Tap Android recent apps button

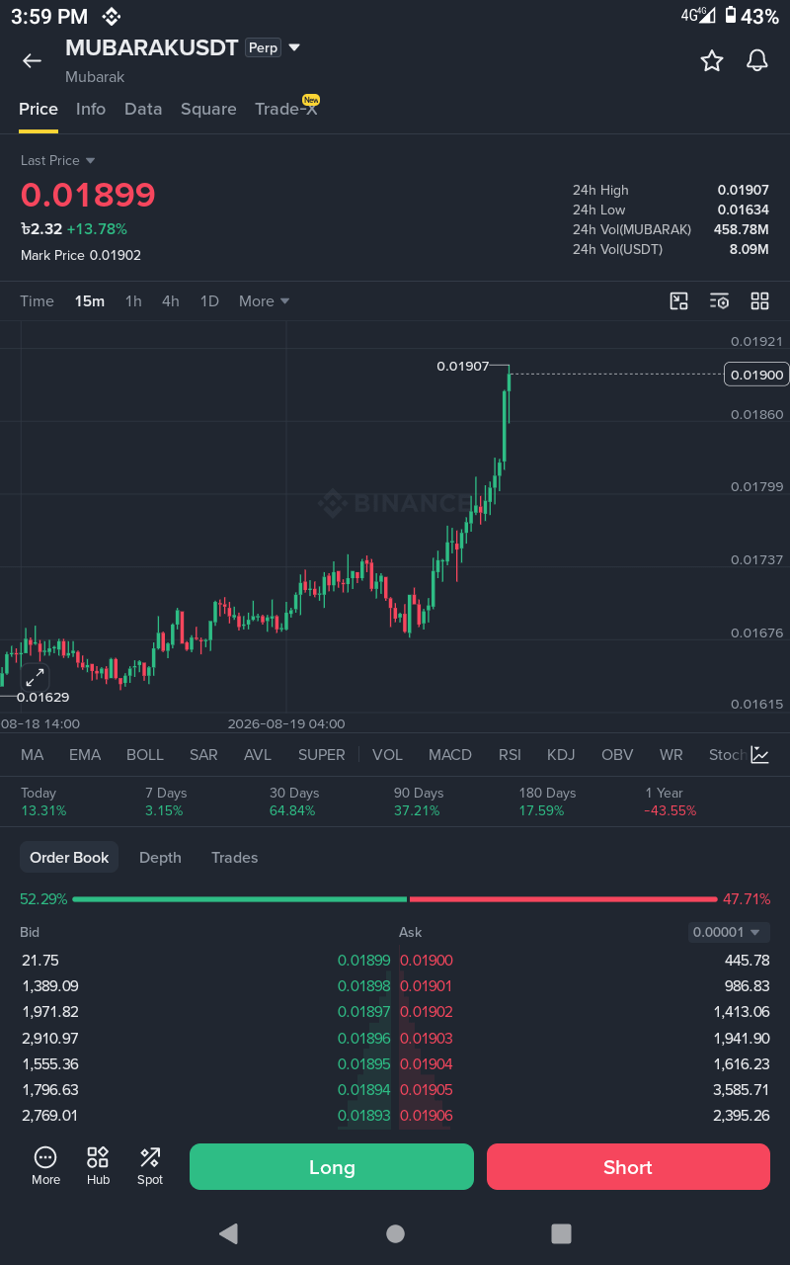[x=561, y=1233]
